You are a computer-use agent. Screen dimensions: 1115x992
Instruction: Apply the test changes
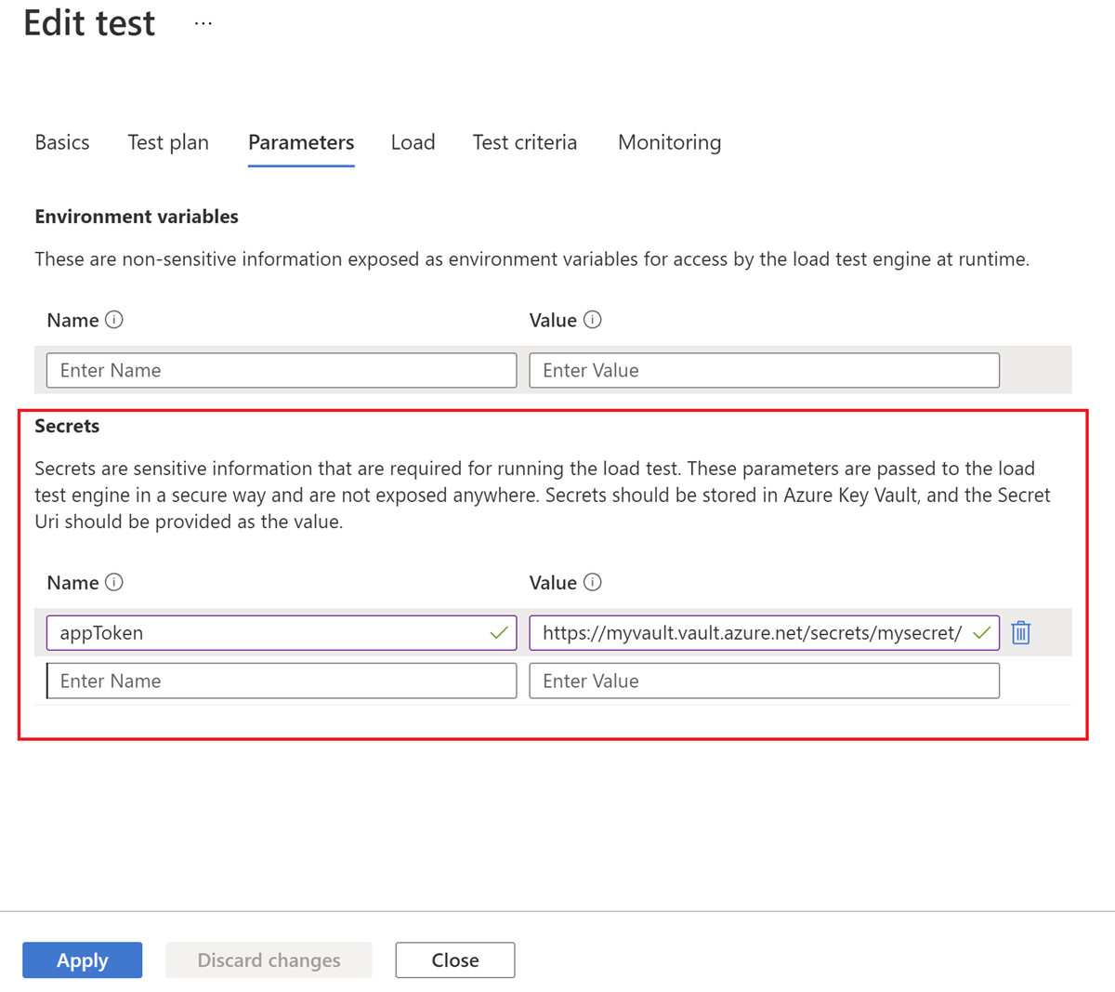click(x=82, y=959)
